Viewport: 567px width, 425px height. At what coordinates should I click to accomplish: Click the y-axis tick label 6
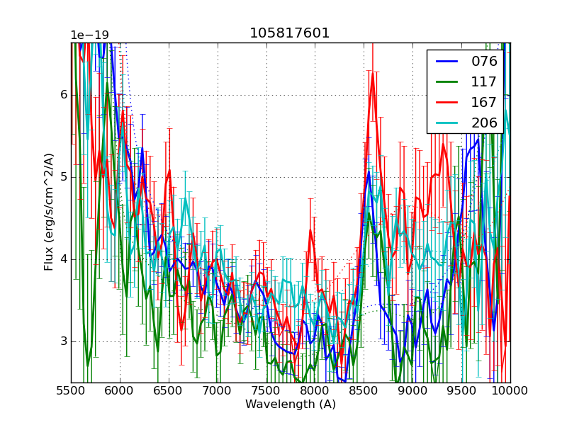63,95
